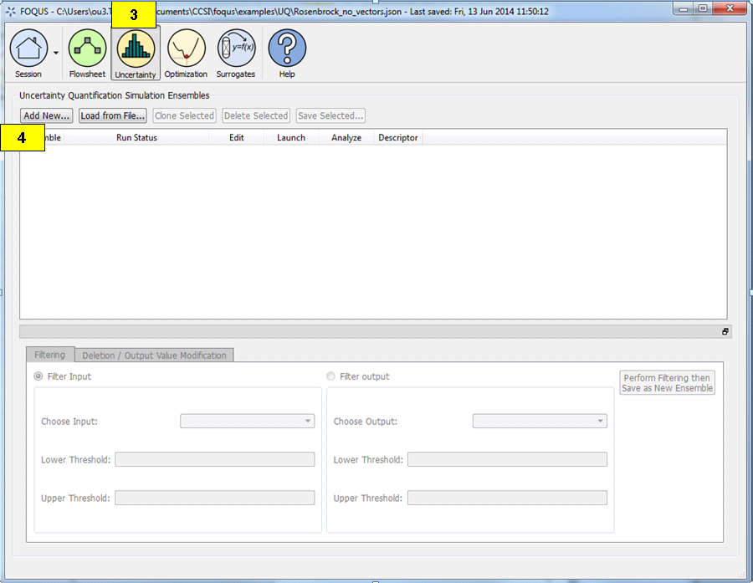The image size is (753, 583).
Task: Open FOQUS Help
Action: tap(287, 50)
